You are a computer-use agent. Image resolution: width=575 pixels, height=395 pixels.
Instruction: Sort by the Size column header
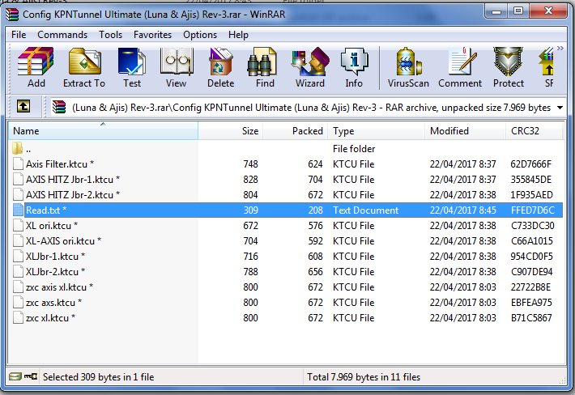[230, 131]
